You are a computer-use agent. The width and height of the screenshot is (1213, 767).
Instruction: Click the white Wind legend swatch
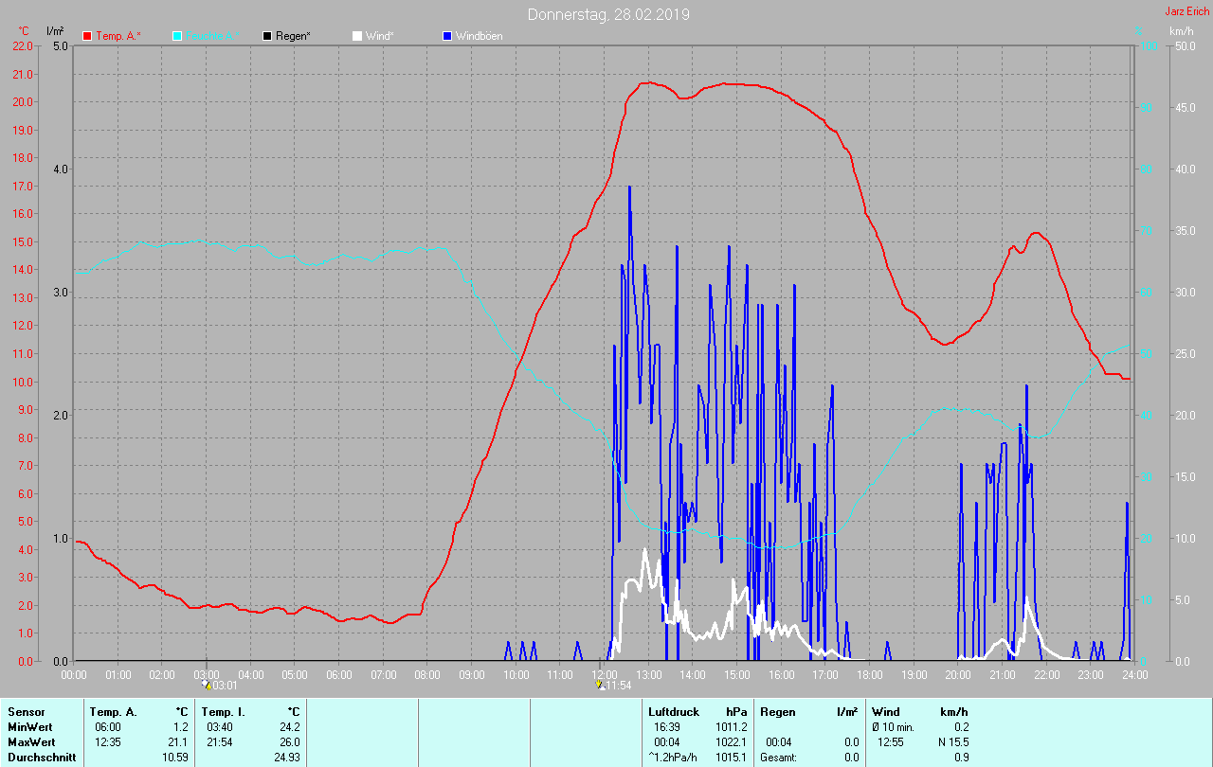(356, 36)
